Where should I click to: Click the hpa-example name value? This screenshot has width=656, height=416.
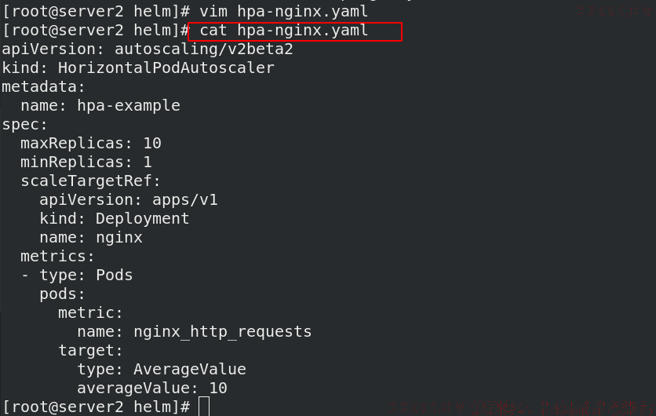click(129, 106)
